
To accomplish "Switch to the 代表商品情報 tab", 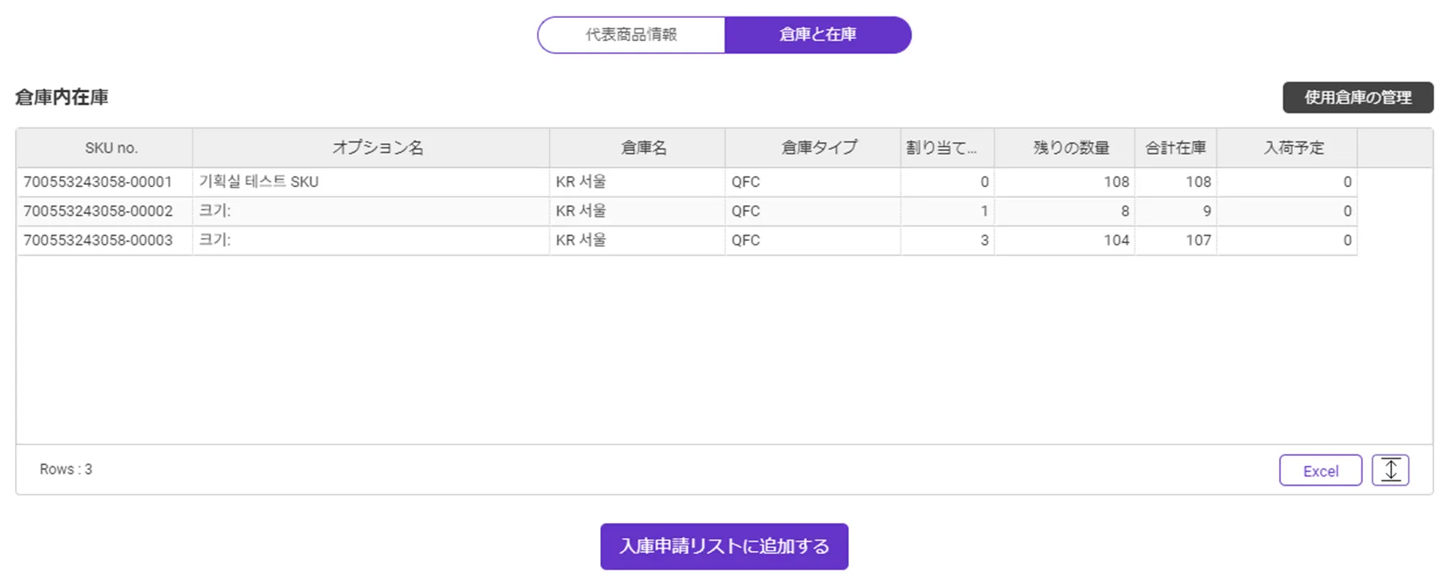I will click(631, 34).
